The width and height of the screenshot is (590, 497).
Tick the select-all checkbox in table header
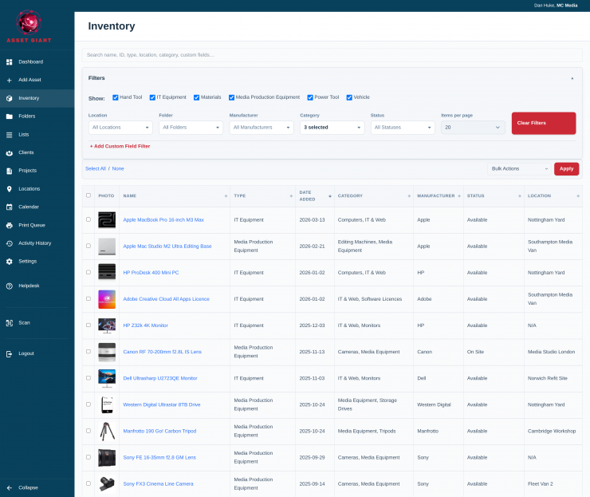pos(88,195)
